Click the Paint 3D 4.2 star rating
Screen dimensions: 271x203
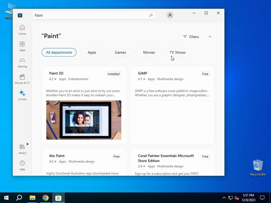53,79
